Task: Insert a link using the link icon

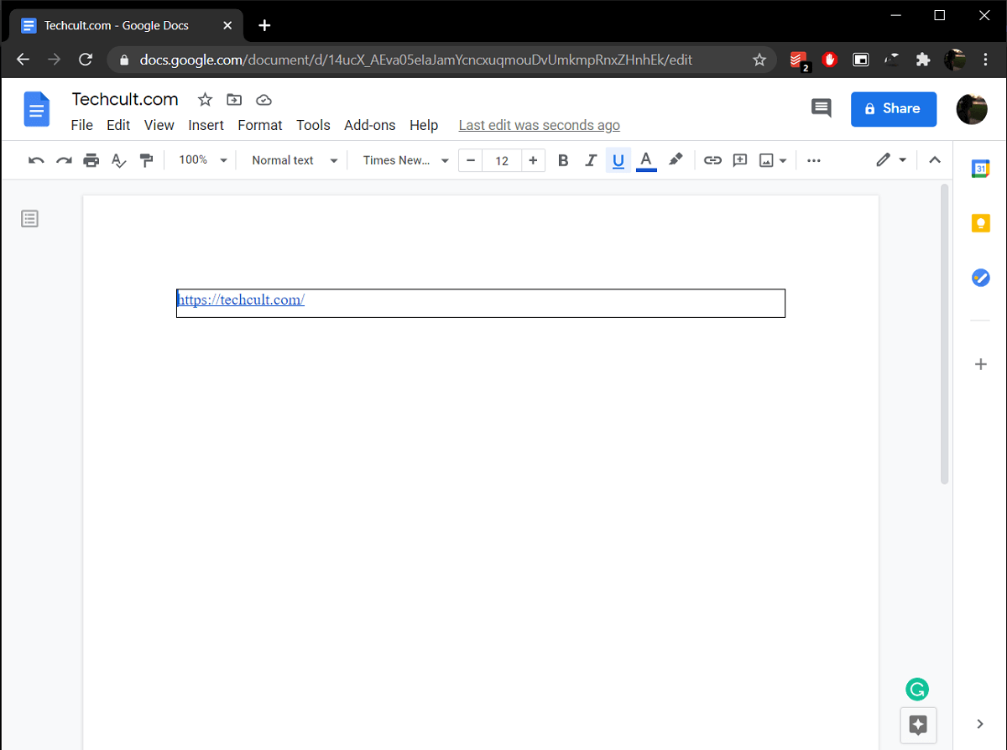Action: click(x=712, y=159)
